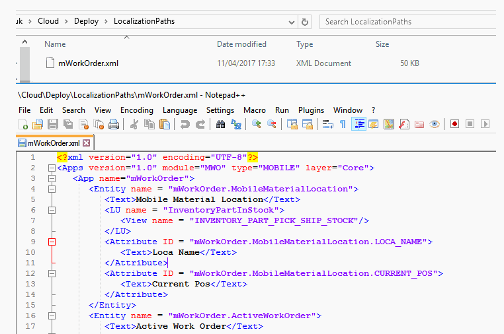
Task: Click the Redo arrow icon
Action: (x=200, y=124)
